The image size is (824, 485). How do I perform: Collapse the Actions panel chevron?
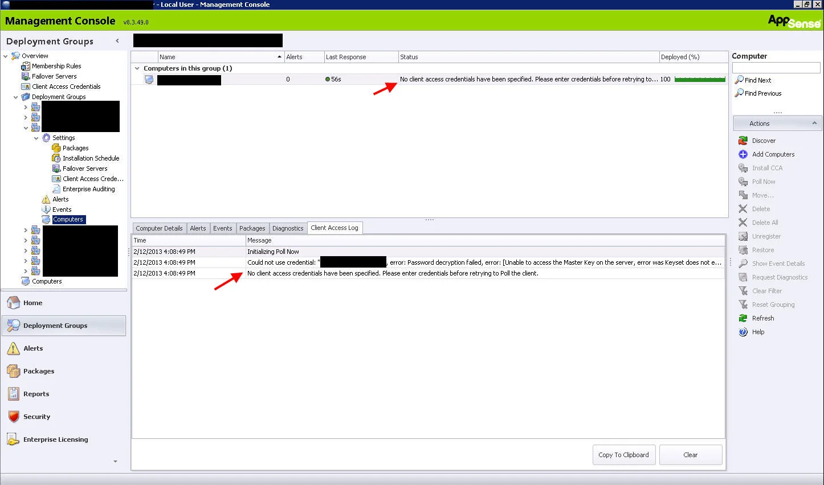pos(814,123)
